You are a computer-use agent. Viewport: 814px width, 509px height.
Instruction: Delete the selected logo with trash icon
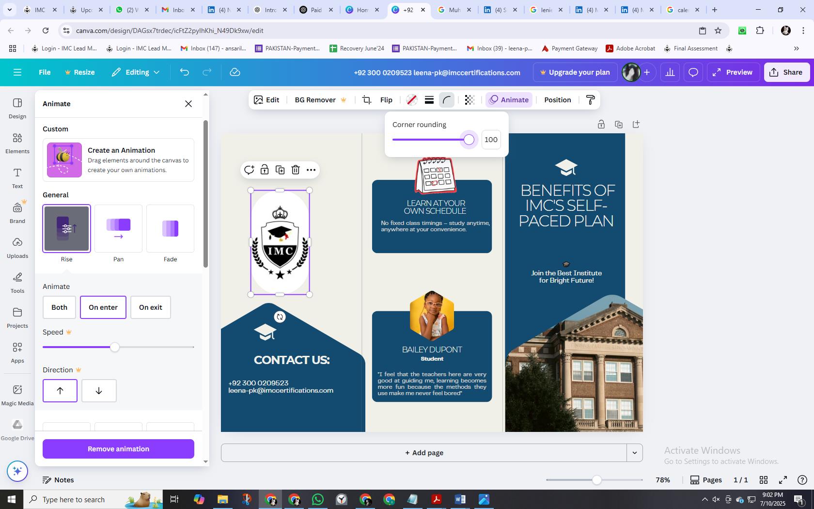296,170
